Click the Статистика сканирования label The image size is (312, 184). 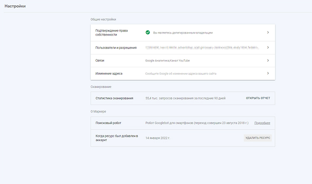114,98
